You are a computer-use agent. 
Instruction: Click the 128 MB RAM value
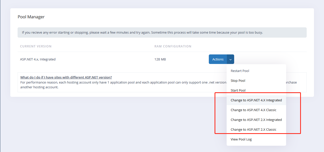(x=160, y=59)
